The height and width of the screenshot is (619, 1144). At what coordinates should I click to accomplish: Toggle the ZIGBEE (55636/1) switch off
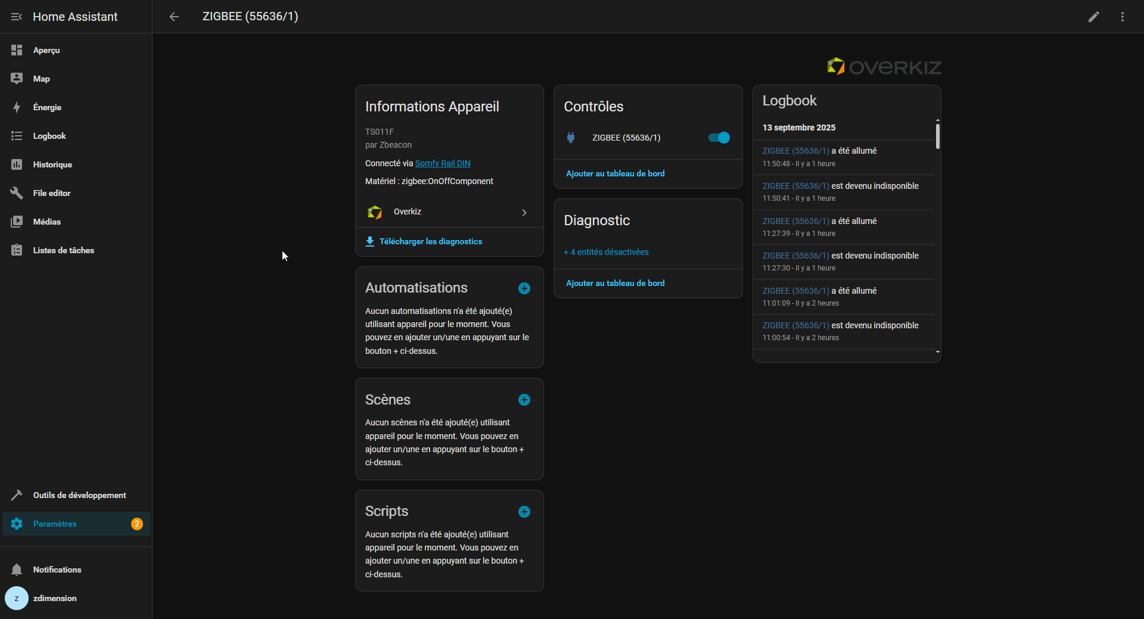(719, 138)
